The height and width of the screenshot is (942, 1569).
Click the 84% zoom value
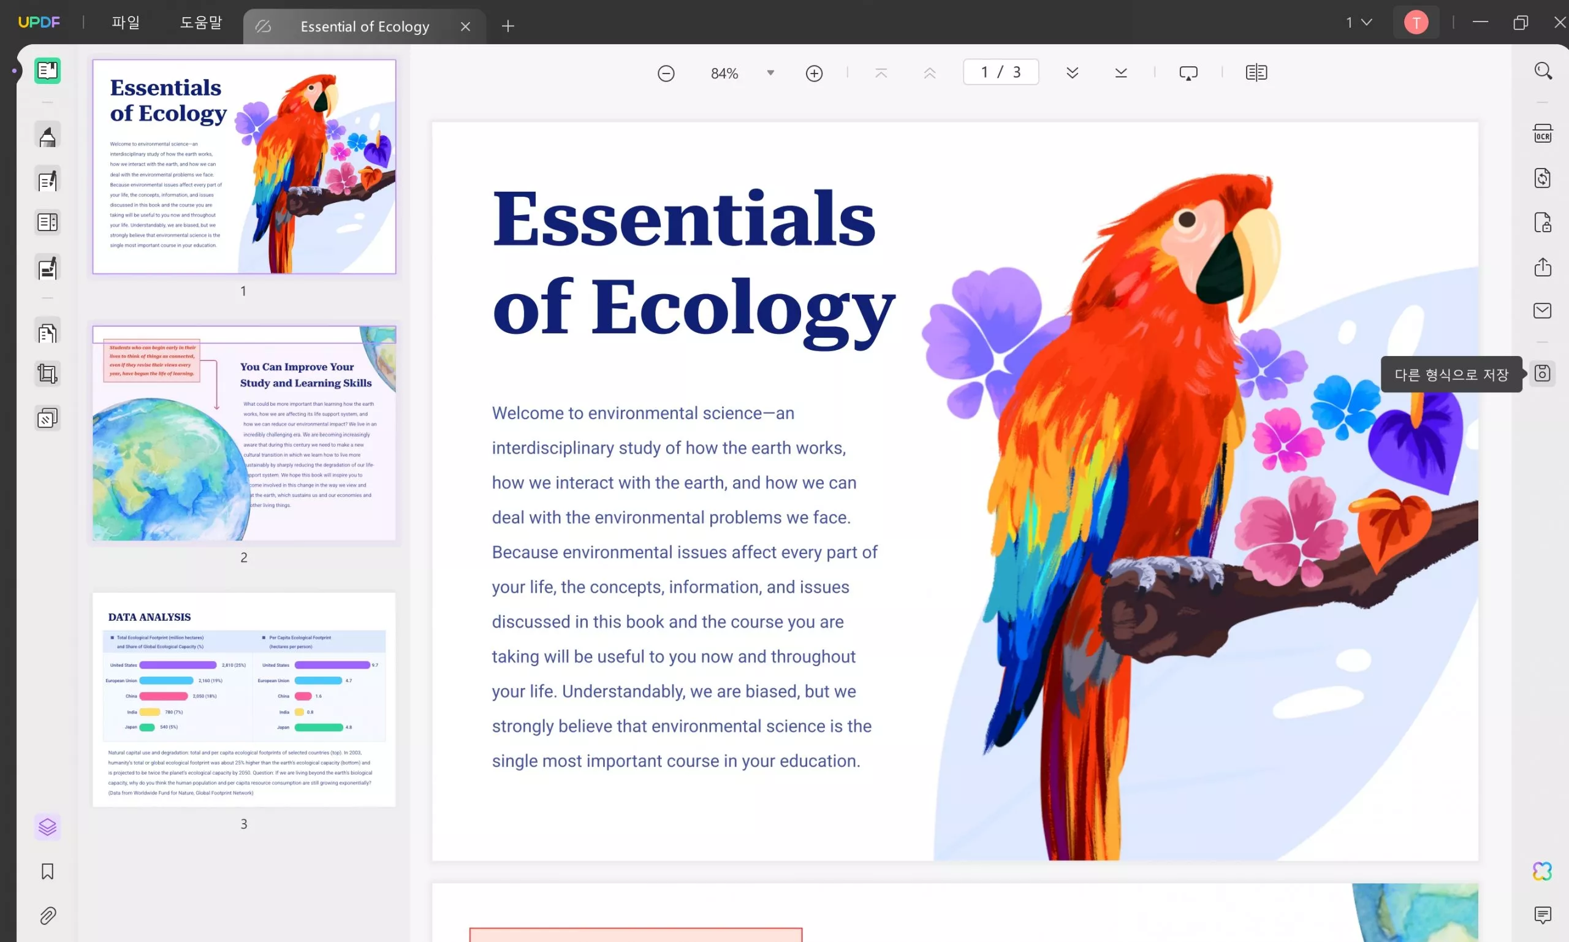tap(724, 74)
